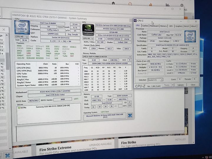Switch to the Mainboard tab in CPU-Z
The height and width of the screenshot is (159, 212).
click(154, 26)
